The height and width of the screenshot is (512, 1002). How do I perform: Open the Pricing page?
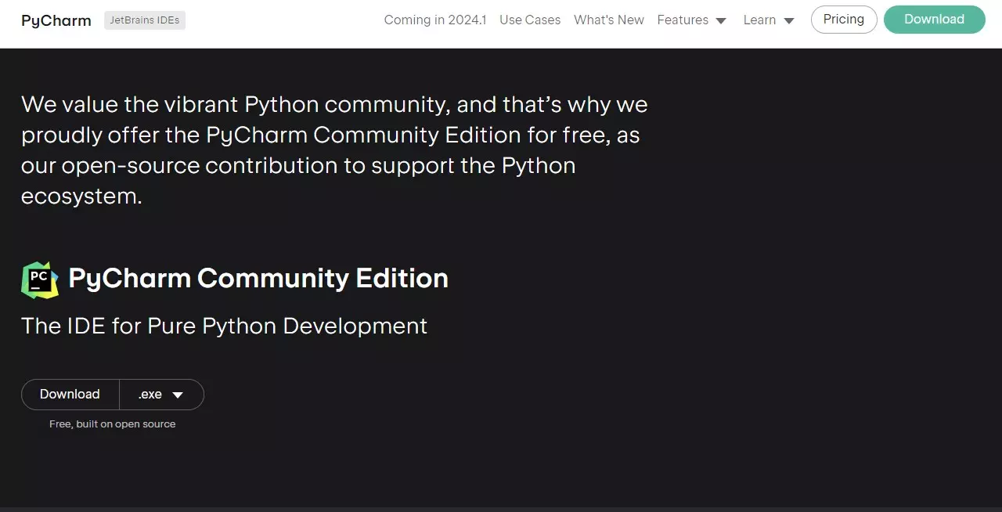coord(844,20)
